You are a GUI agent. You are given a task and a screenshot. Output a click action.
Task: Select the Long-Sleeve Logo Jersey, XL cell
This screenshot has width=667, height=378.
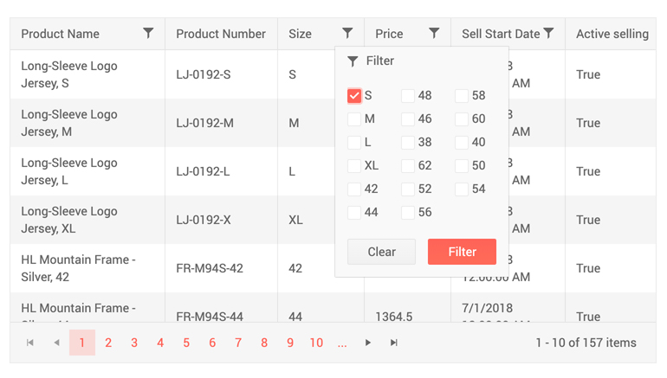click(87, 220)
